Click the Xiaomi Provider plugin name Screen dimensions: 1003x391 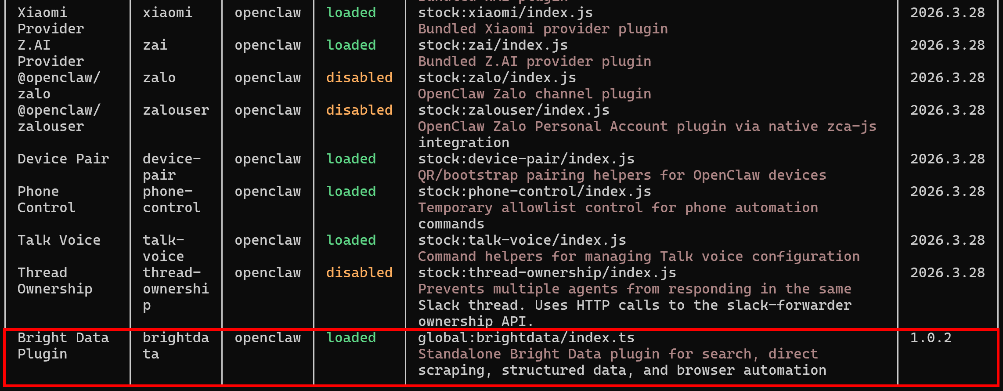click(51, 21)
